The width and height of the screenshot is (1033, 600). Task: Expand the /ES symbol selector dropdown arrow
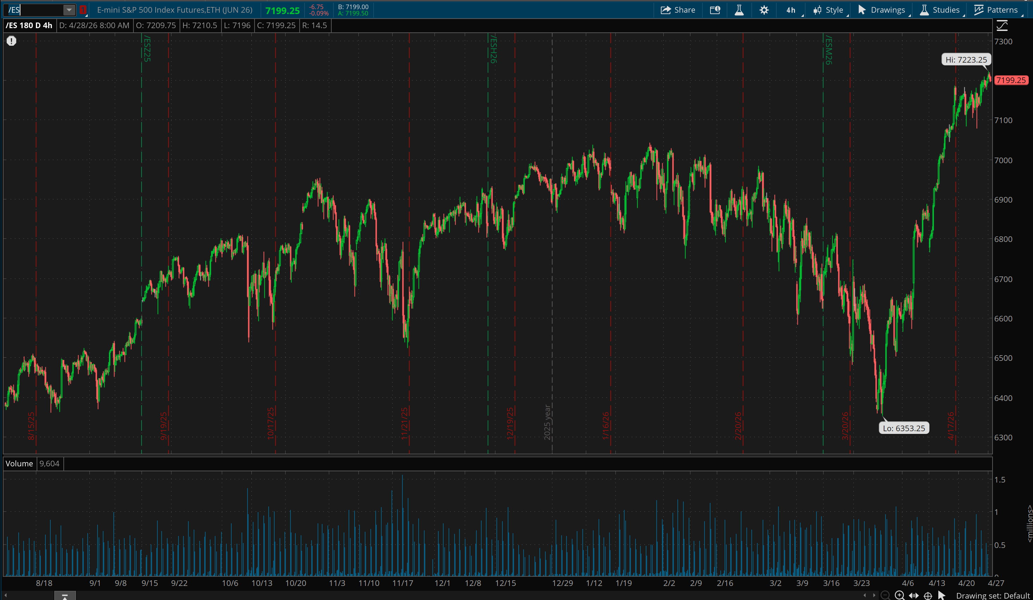(69, 10)
